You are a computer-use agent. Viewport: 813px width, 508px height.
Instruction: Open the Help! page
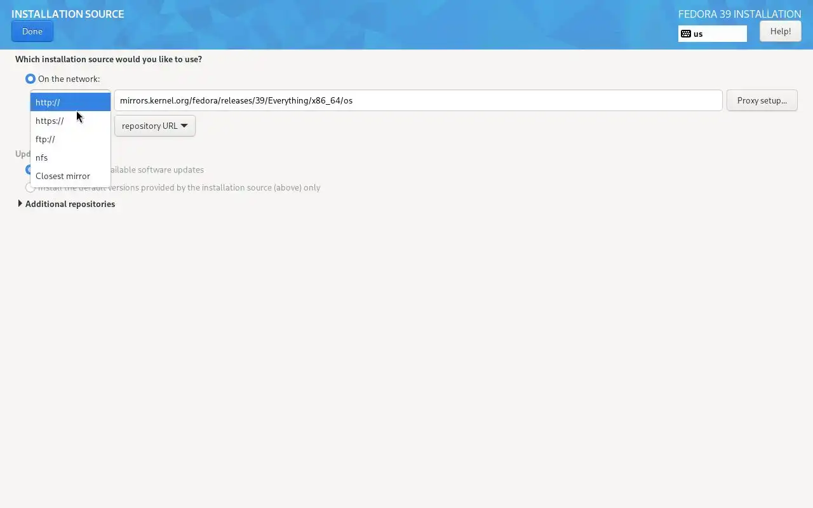click(x=780, y=31)
